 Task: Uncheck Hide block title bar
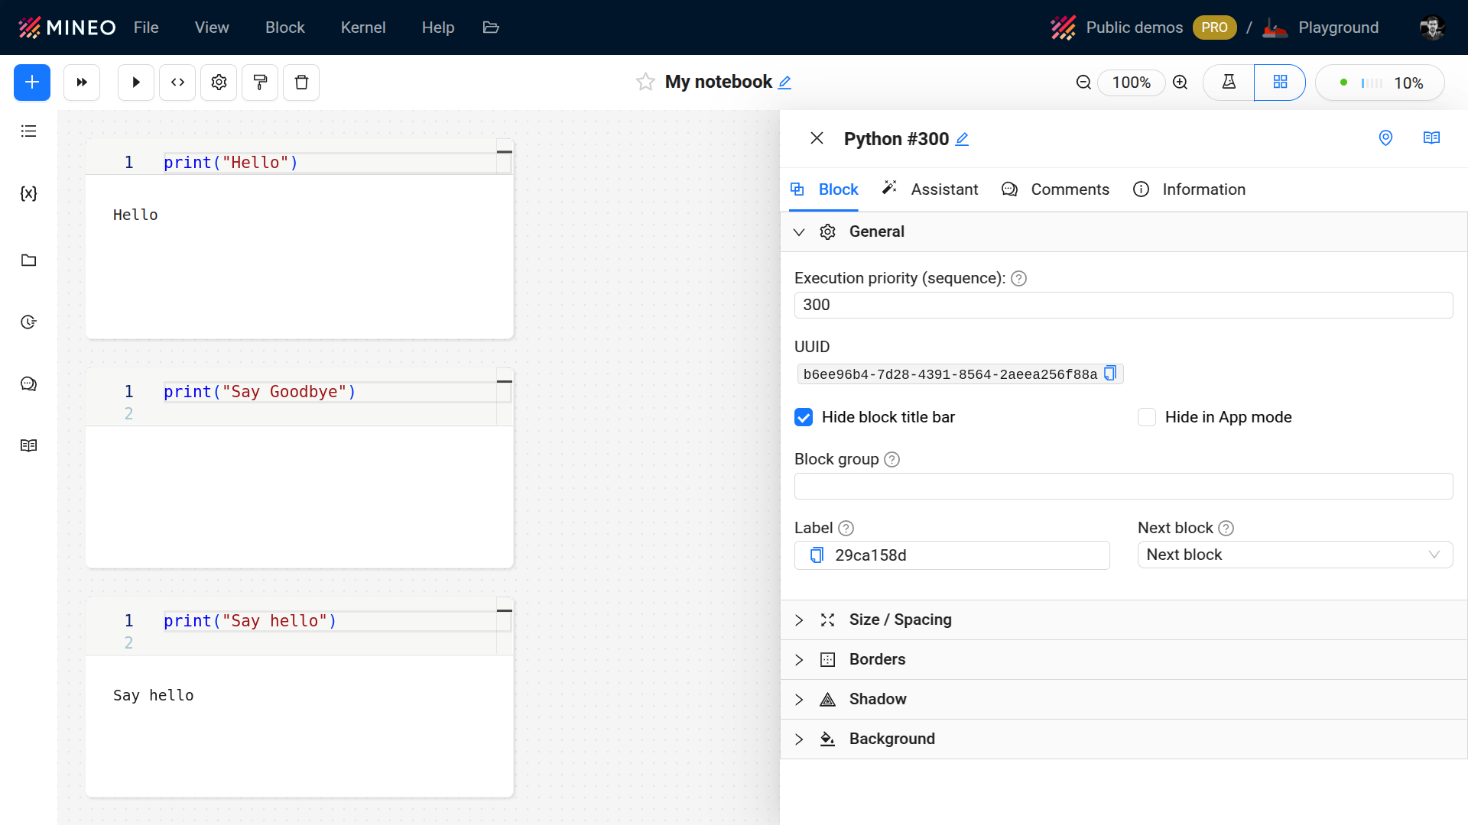(x=804, y=417)
